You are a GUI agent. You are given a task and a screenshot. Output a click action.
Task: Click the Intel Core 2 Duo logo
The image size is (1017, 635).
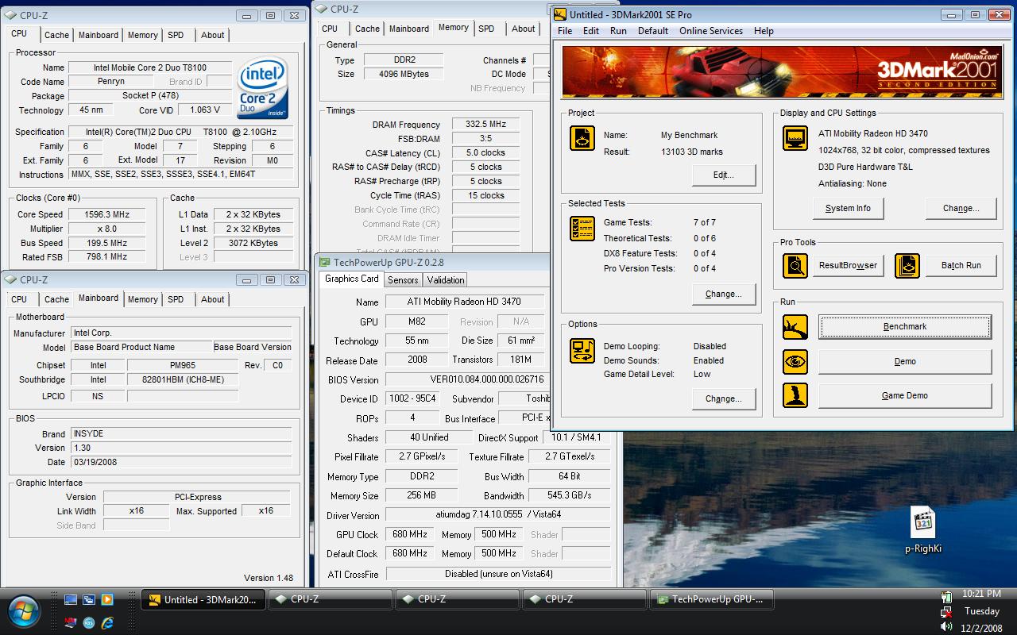pos(262,88)
